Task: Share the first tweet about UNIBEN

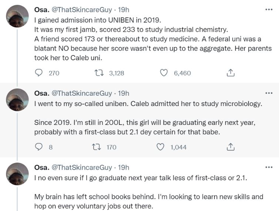Action: click(x=230, y=73)
